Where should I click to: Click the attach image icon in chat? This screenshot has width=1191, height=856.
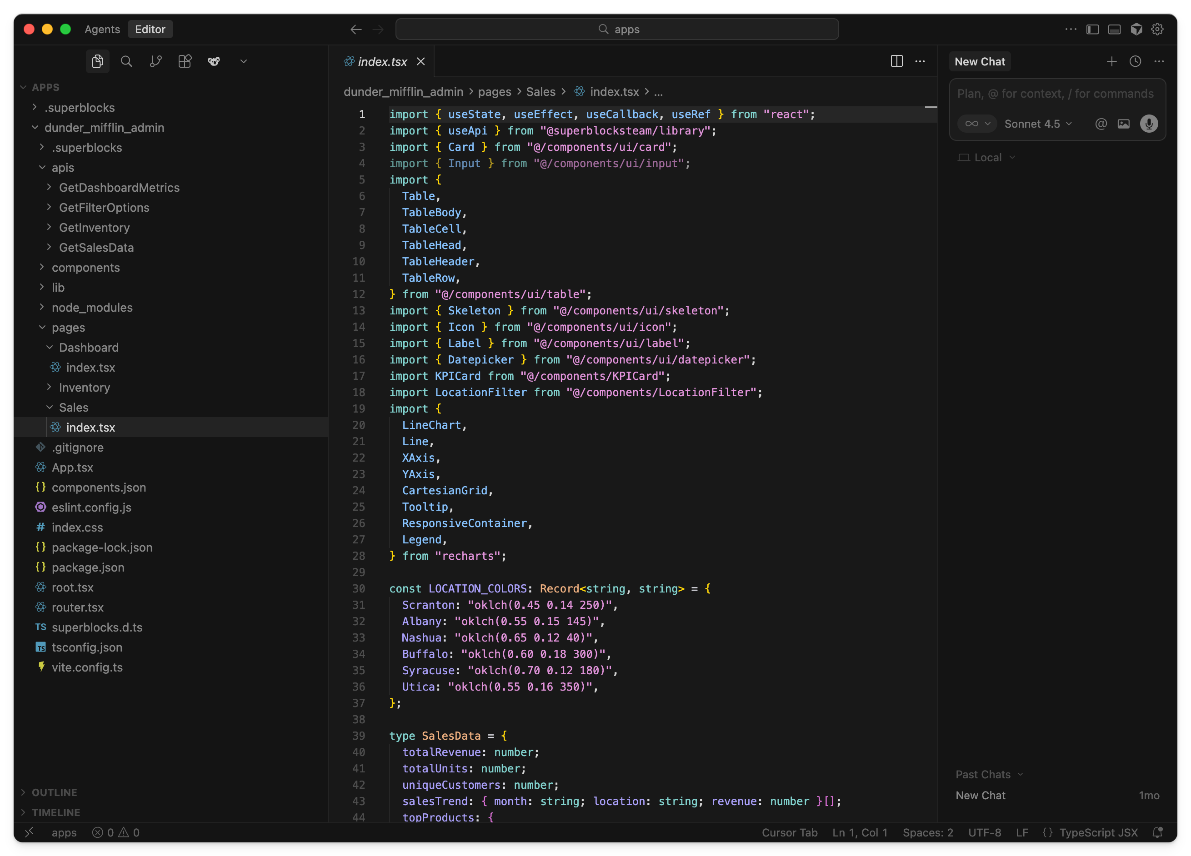[1123, 124]
